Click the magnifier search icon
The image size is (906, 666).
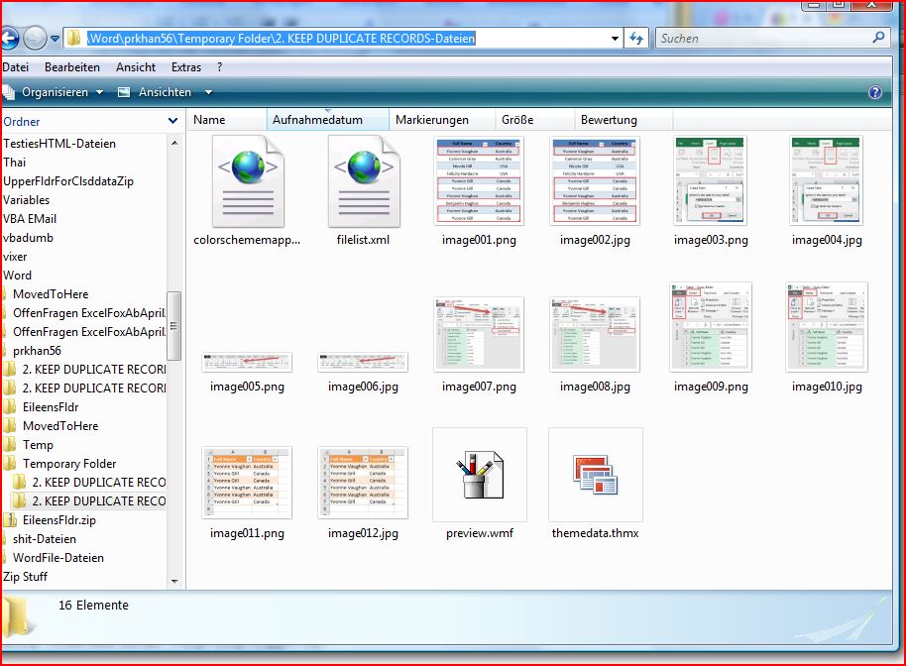point(878,38)
